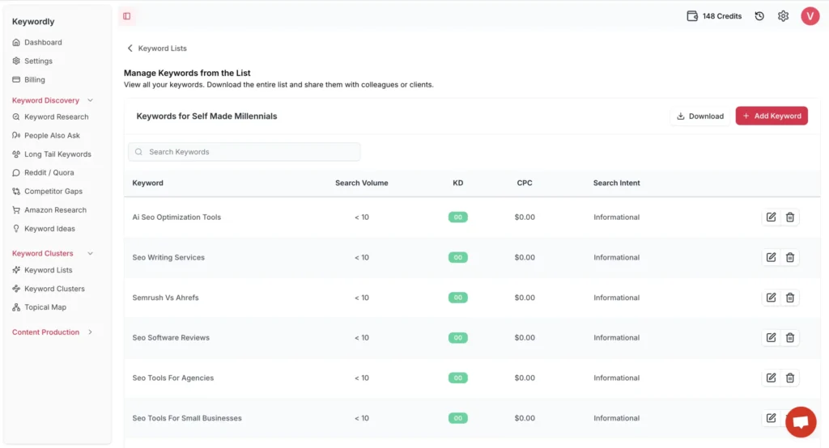829x448 pixels.
Task: Delete the Seo Writing Services keyword
Action: point(790,257)
